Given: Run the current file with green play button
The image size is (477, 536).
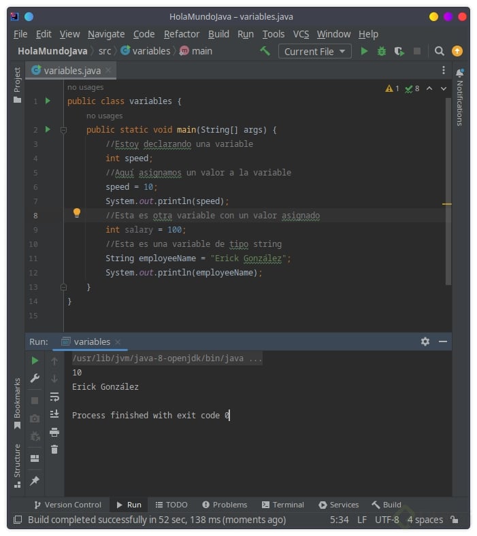Looking at the screenshot, I should pyautogui.click(x=364, y=51).
